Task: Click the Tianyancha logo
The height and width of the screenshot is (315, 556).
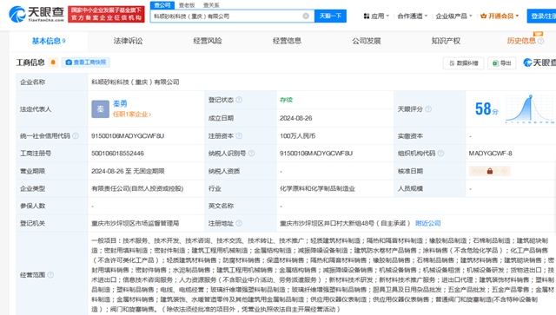Action: 36,14
